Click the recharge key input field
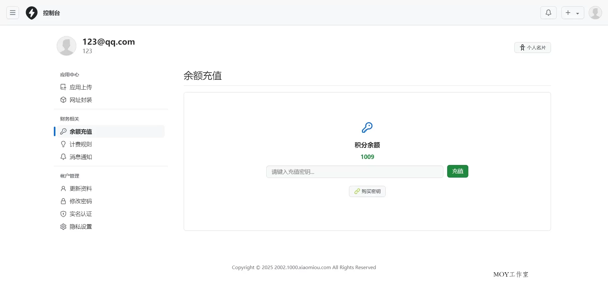608x290 pixels. pos(355,172)
